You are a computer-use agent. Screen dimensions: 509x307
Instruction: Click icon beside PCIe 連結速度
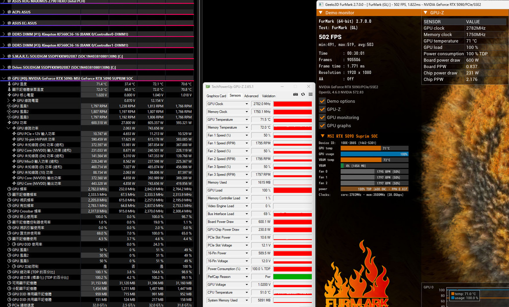click(x=9, y=305)
